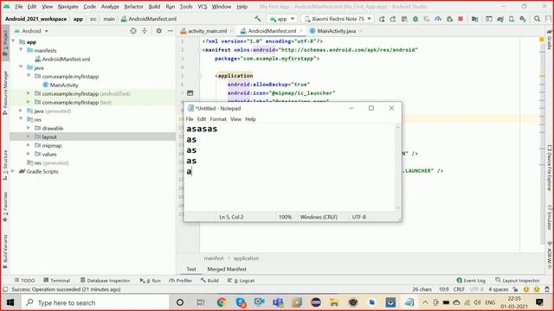This screenshot has height=311, width=554.
Task: Expand the layout folder
Action: [x=29, y=136]
